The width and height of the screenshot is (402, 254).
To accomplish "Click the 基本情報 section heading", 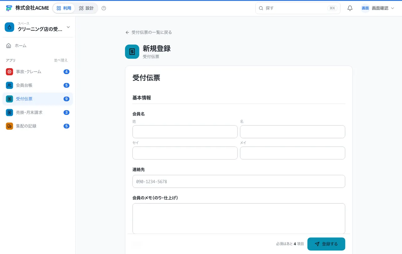I will [142, 98].
